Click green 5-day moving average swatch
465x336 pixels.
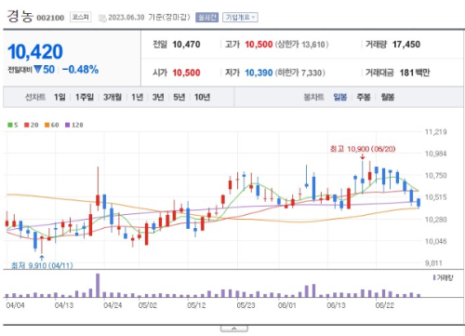(x=10, y=125)
